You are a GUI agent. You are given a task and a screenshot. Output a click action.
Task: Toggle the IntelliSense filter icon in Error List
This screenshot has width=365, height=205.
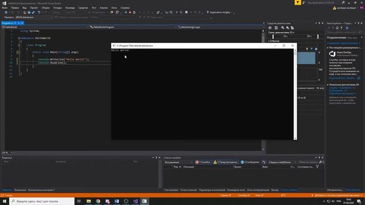click(264, 162)
